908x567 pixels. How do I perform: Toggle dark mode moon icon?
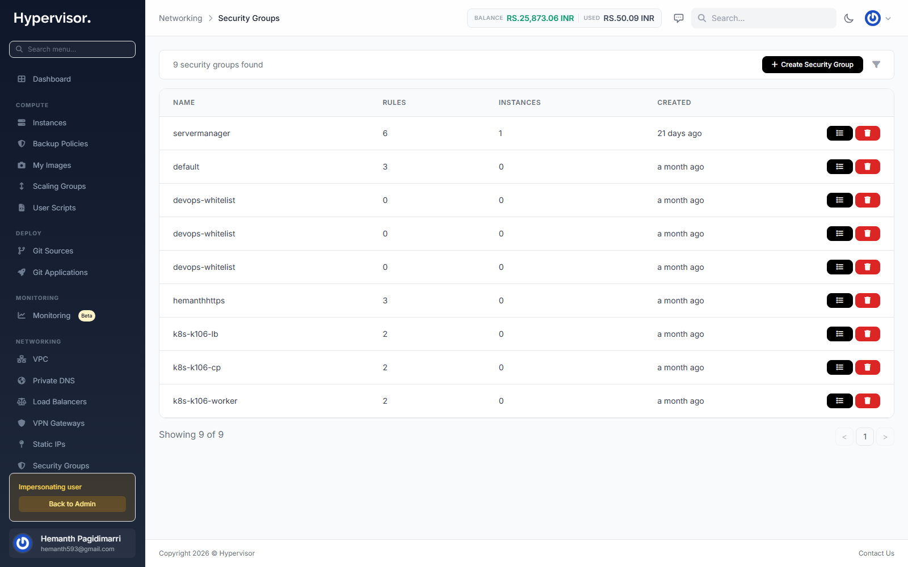click(x=848, y=18)
